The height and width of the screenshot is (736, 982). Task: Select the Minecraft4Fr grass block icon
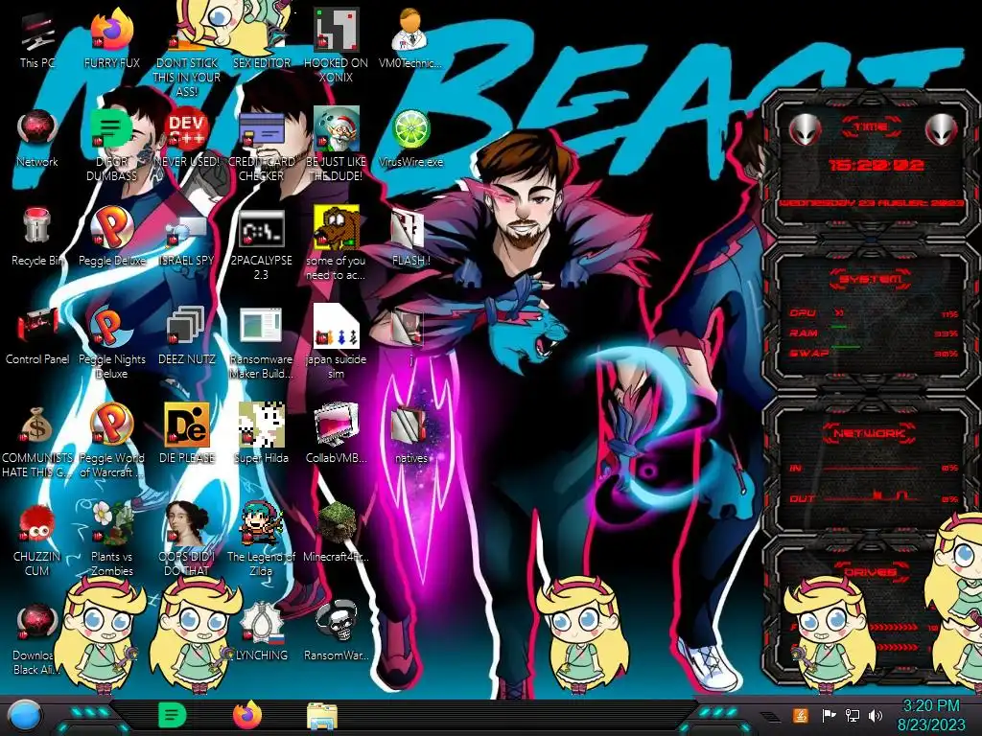[337, 524]
